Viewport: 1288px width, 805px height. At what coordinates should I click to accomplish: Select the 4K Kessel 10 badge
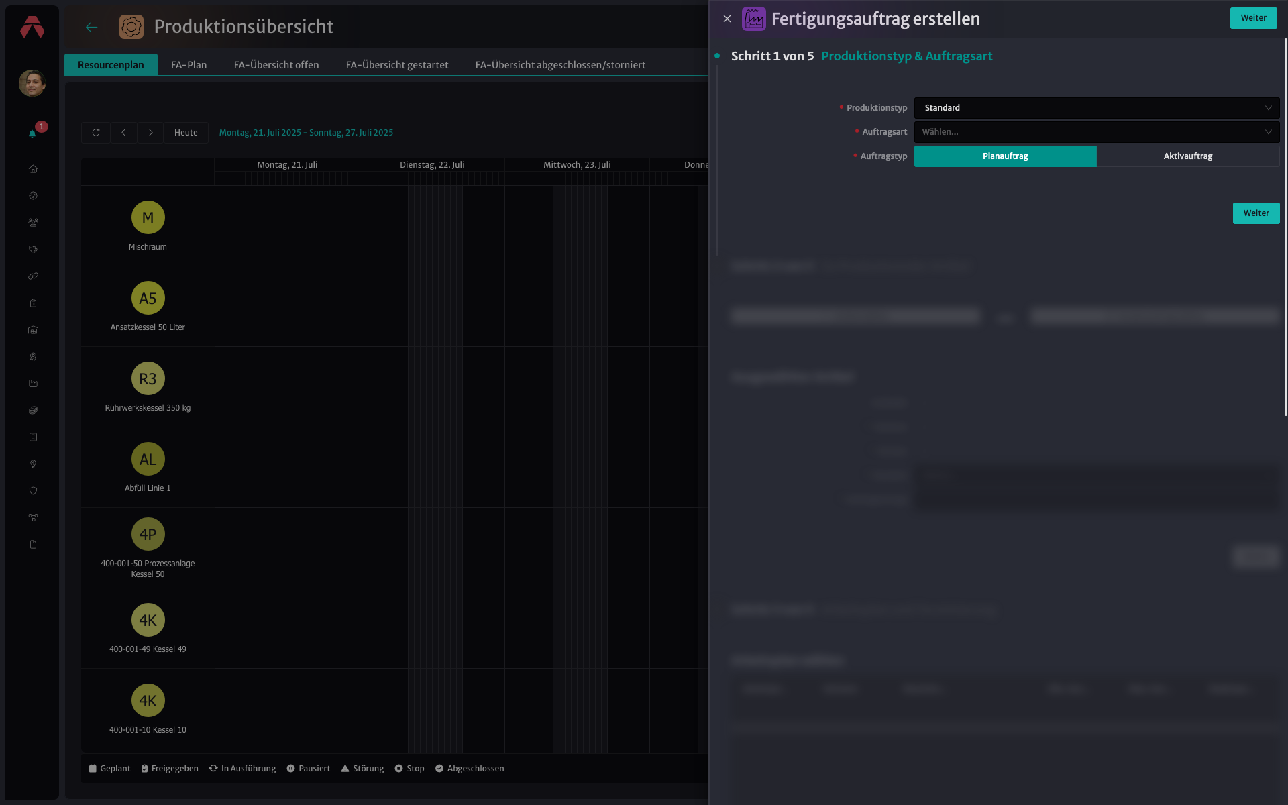tap(148, 700)
